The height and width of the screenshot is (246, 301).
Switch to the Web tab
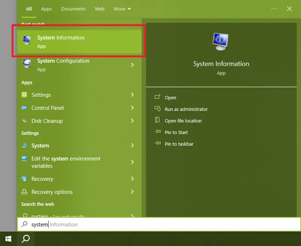[x=100, y=9]
